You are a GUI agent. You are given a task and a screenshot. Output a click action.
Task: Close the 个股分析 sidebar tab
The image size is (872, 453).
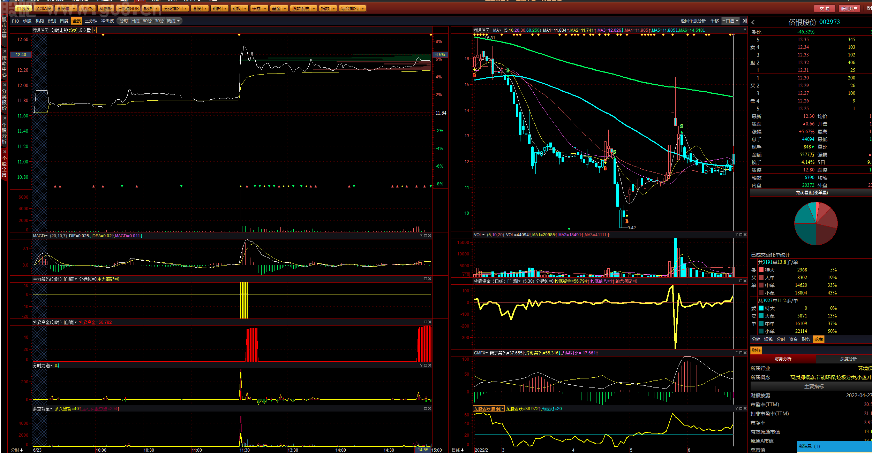[x=5, y=118]
